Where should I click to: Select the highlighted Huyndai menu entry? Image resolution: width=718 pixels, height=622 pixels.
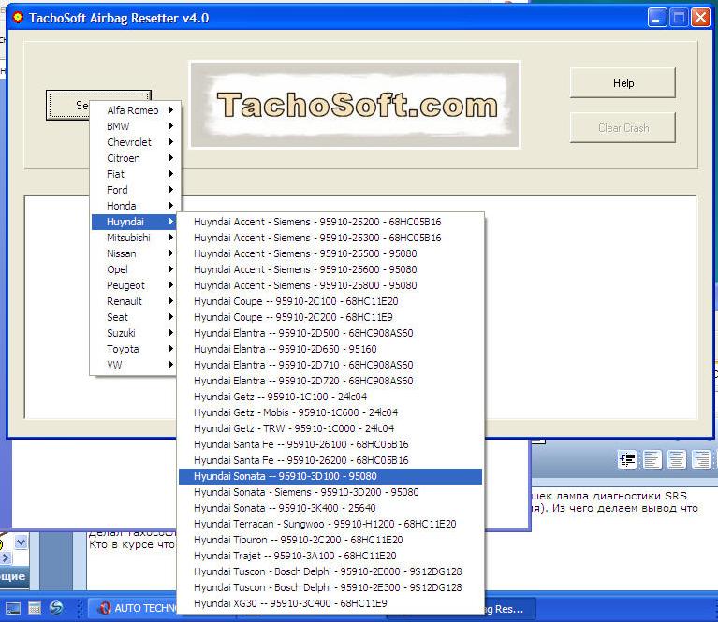coord(133,222)
